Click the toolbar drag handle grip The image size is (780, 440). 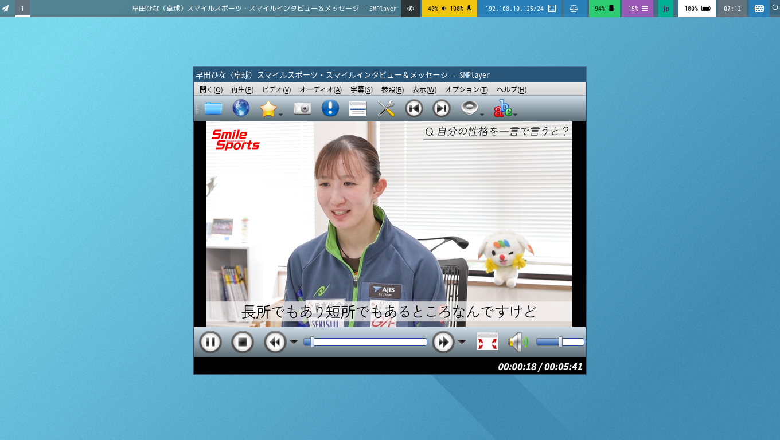pos(197,108)
